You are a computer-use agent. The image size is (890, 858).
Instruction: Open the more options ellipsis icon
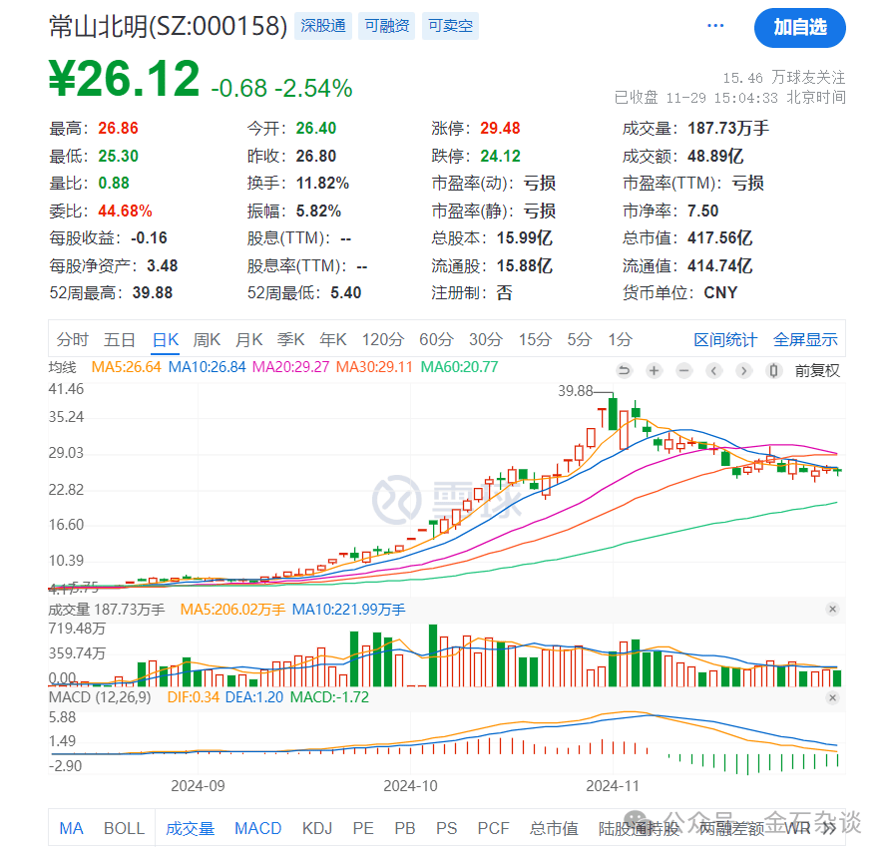click(x=714, y=25)
